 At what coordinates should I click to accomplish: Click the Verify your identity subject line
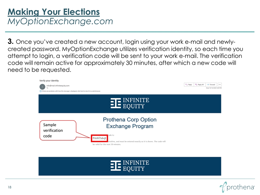[49, 81]
